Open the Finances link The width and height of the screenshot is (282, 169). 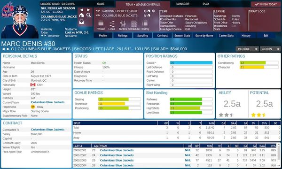coord(191,16)
